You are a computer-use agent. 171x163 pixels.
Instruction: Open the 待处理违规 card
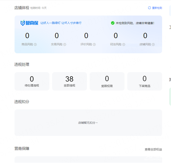tap(32, 81)
